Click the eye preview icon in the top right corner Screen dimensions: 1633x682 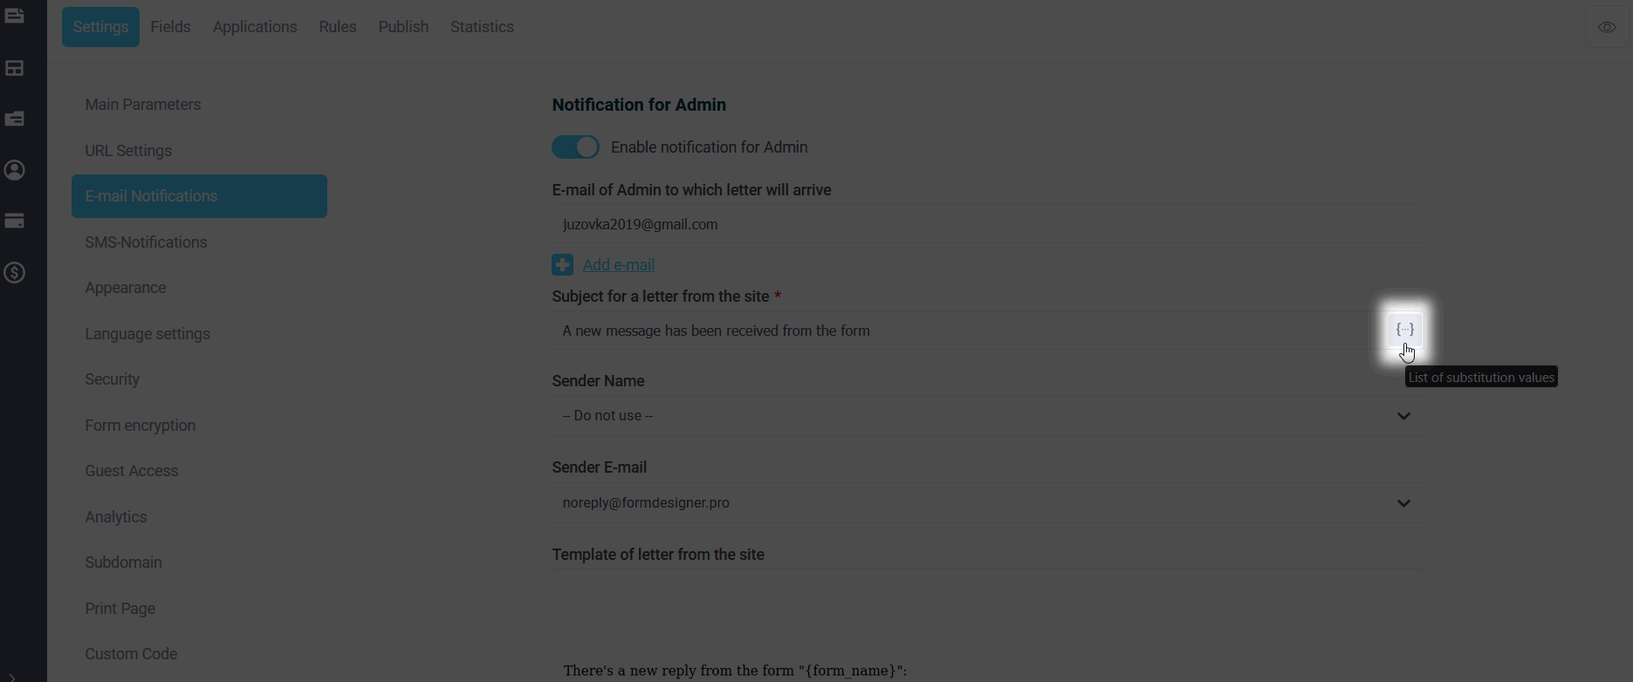click(x=1607, y=27)
